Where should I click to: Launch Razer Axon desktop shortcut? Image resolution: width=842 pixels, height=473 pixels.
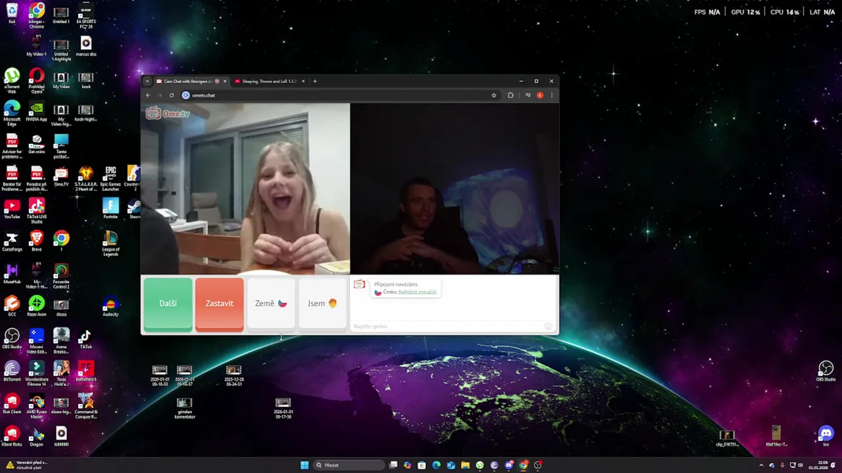click(37, 305)
